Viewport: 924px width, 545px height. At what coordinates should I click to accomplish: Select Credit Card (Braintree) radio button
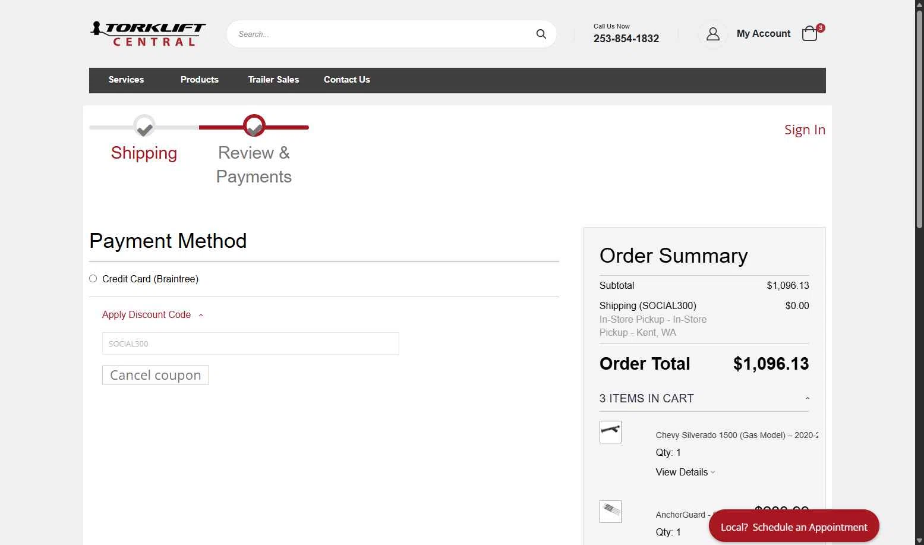coord(93,279)
